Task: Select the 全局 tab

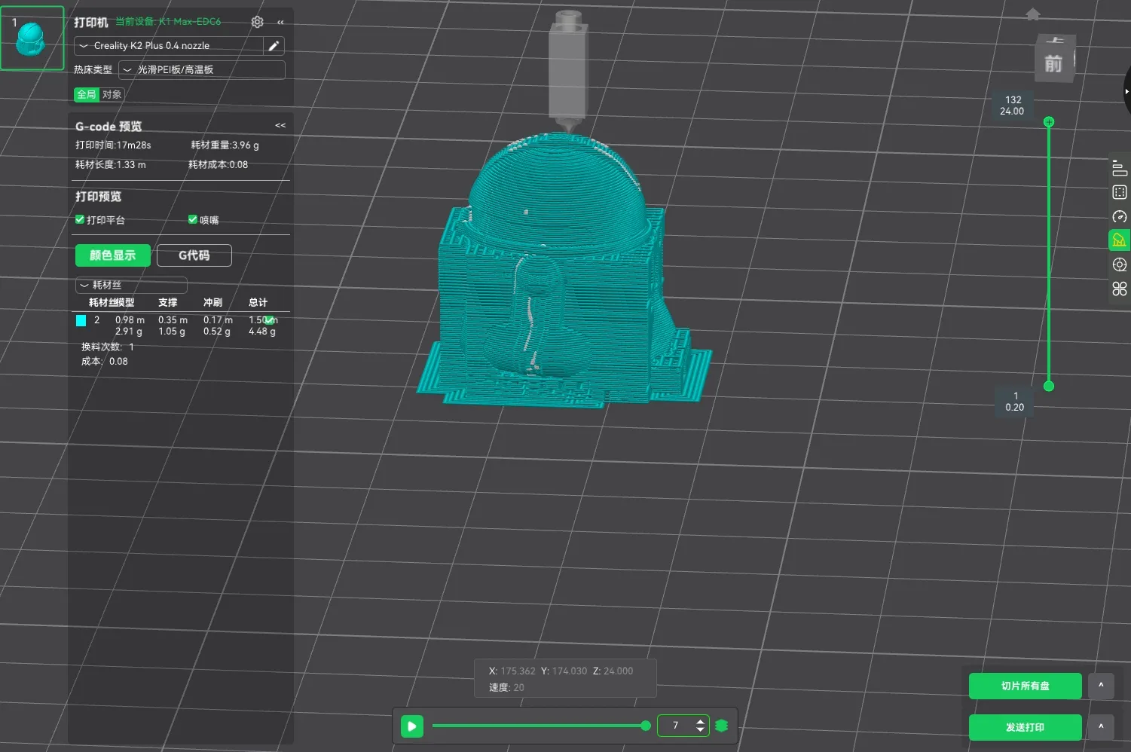Action: click(x=87, y=94)
